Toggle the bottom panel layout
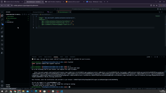The height and width of the screenshot is (93, 166). tap(160, 9)
